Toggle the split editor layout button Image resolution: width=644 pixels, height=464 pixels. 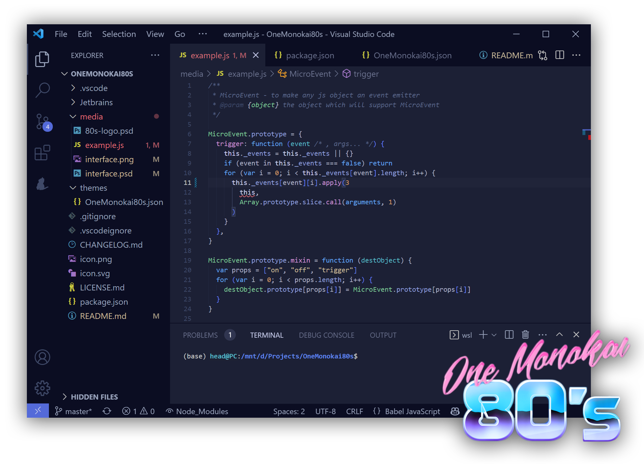(x=561, y=55)
